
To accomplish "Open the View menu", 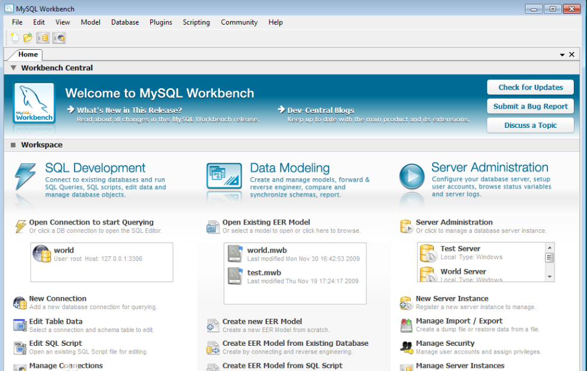I will [x=62, y=22].
